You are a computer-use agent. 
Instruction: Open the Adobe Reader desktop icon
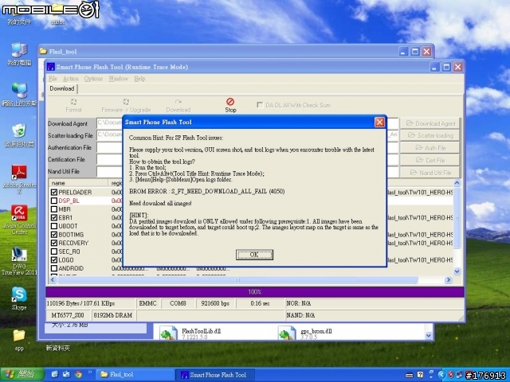tap(19, 178)
